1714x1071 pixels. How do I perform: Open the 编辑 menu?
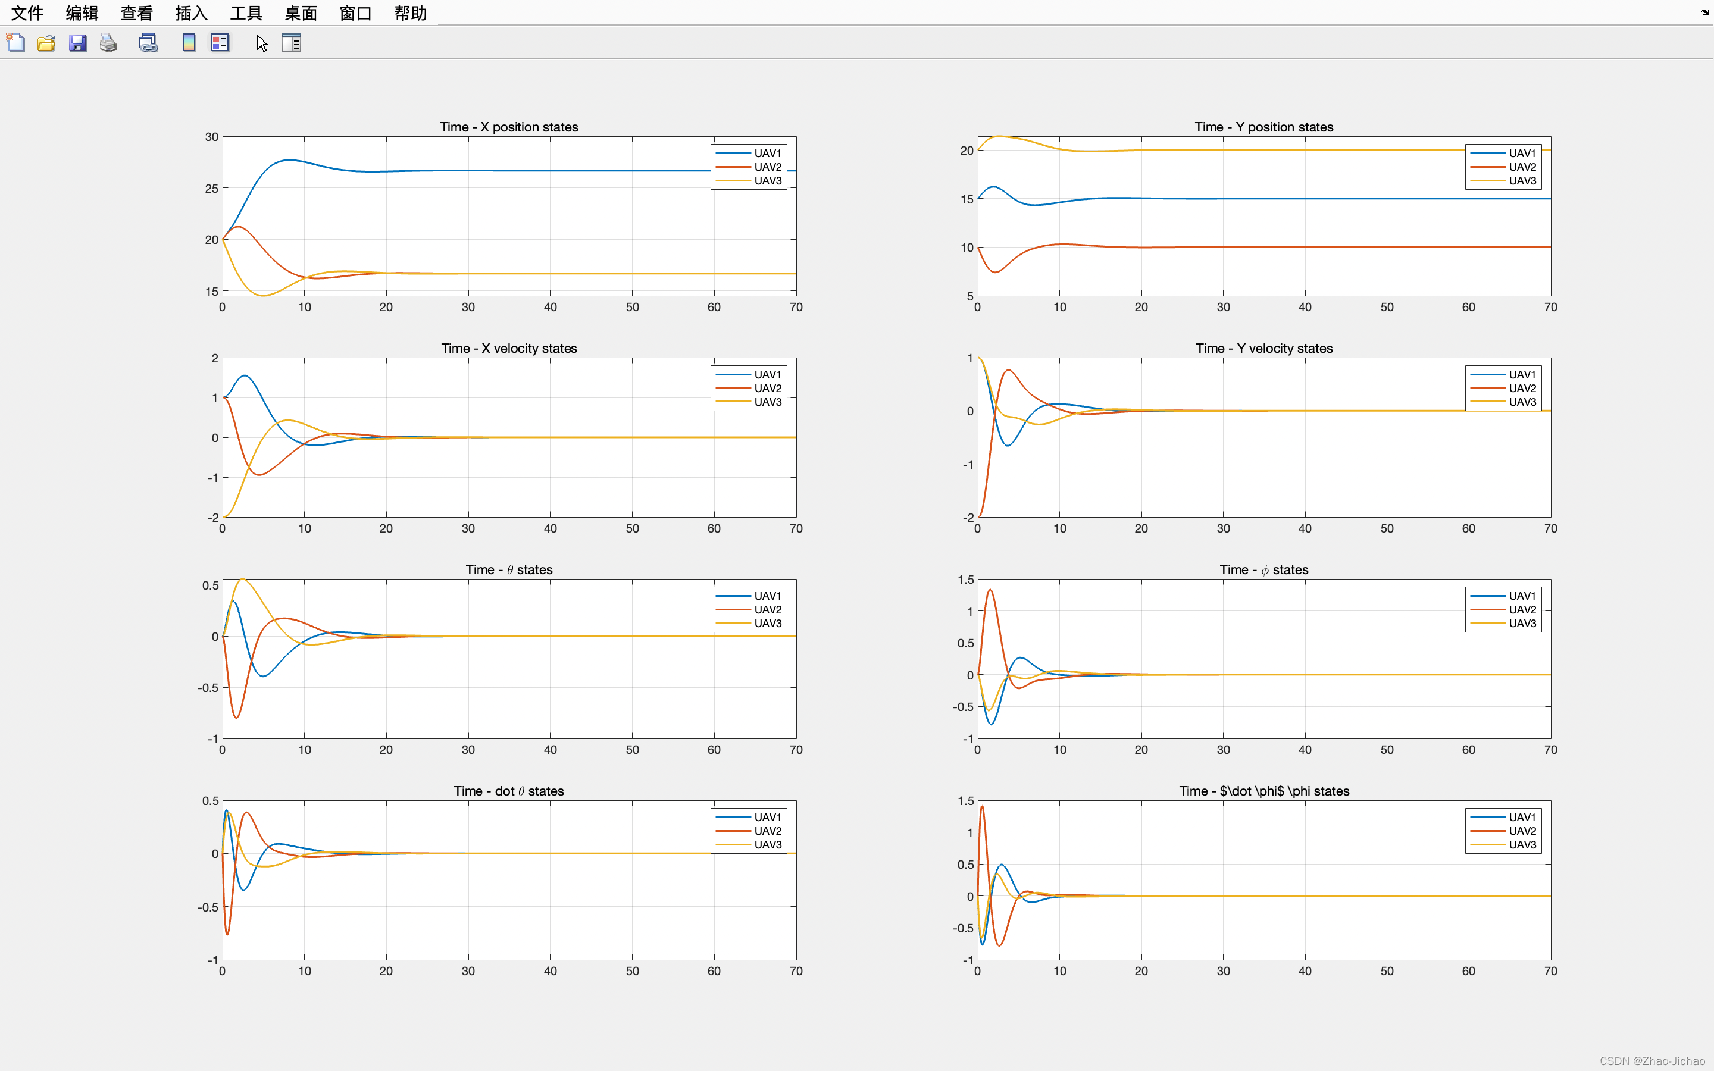(x=82, y=12)
